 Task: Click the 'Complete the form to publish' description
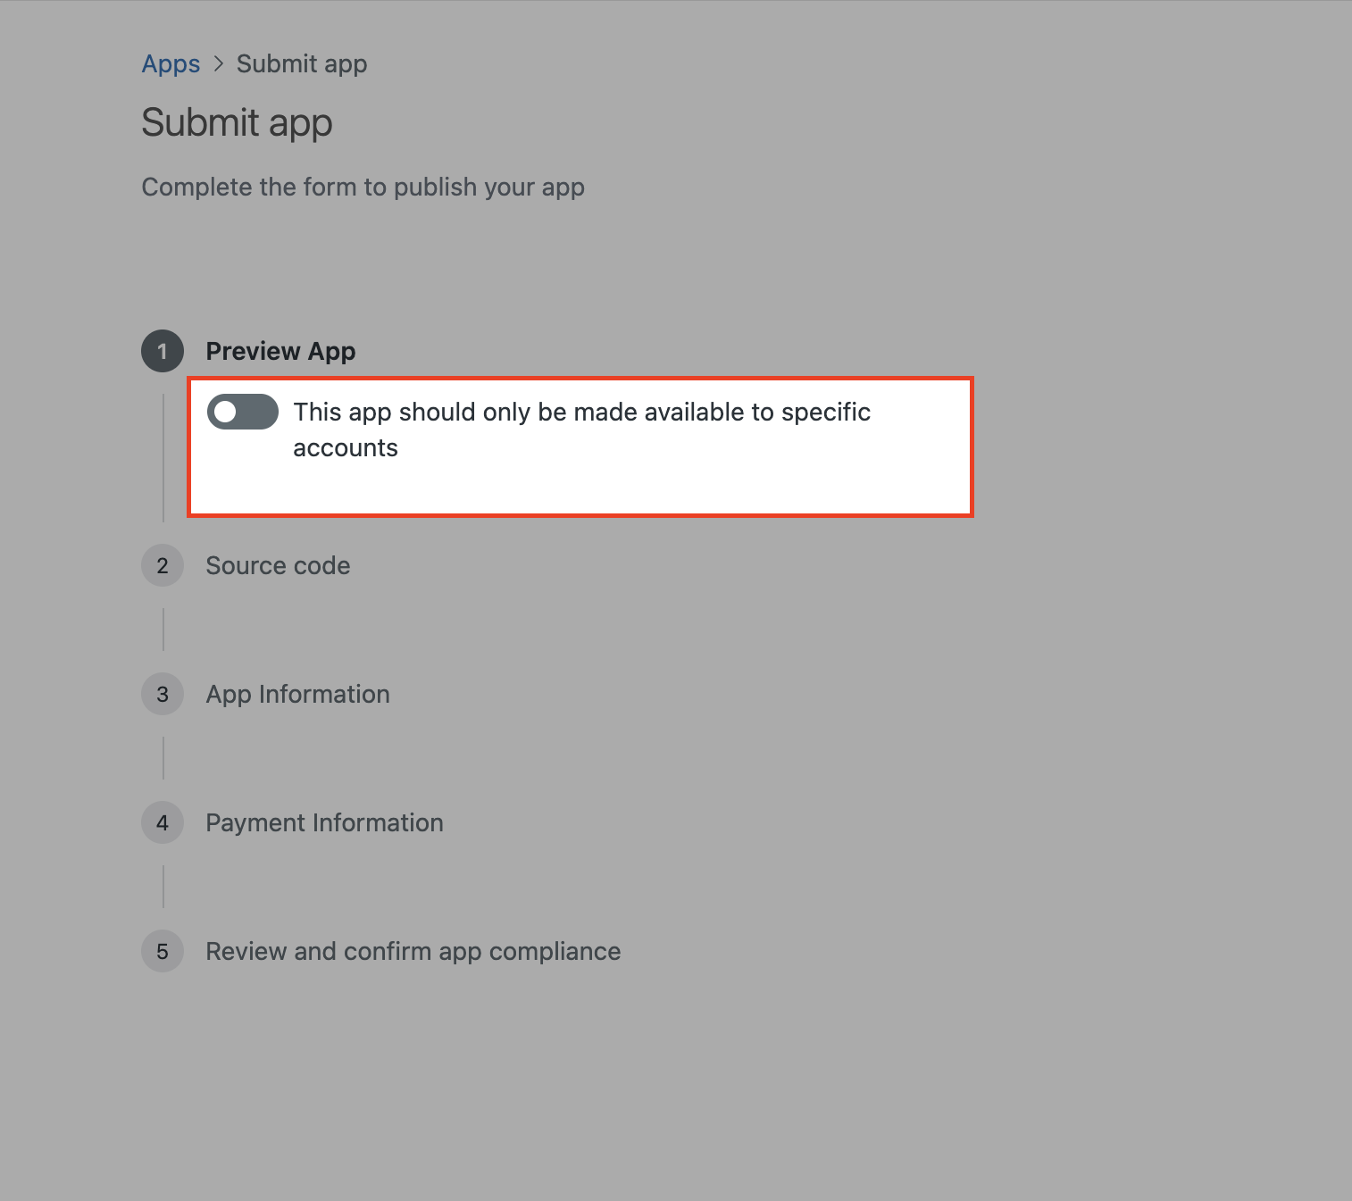363,188
